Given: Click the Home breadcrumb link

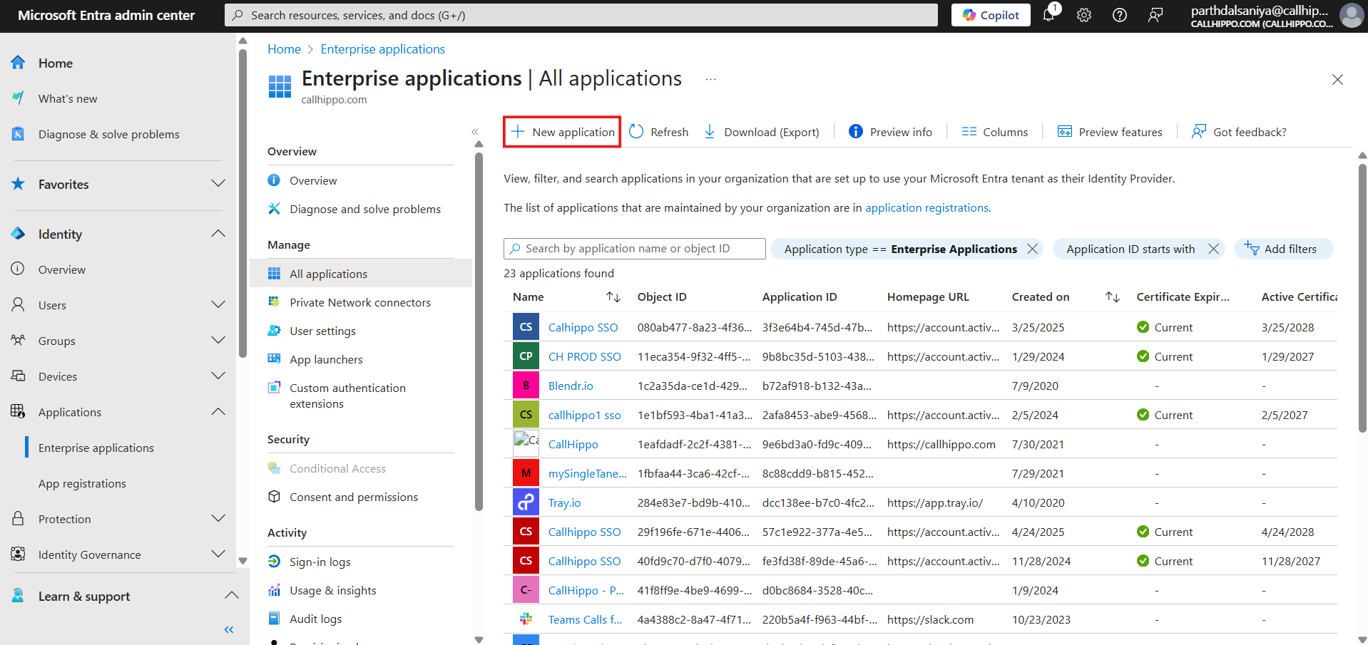Looking at the screenshot, I should 284,49.
